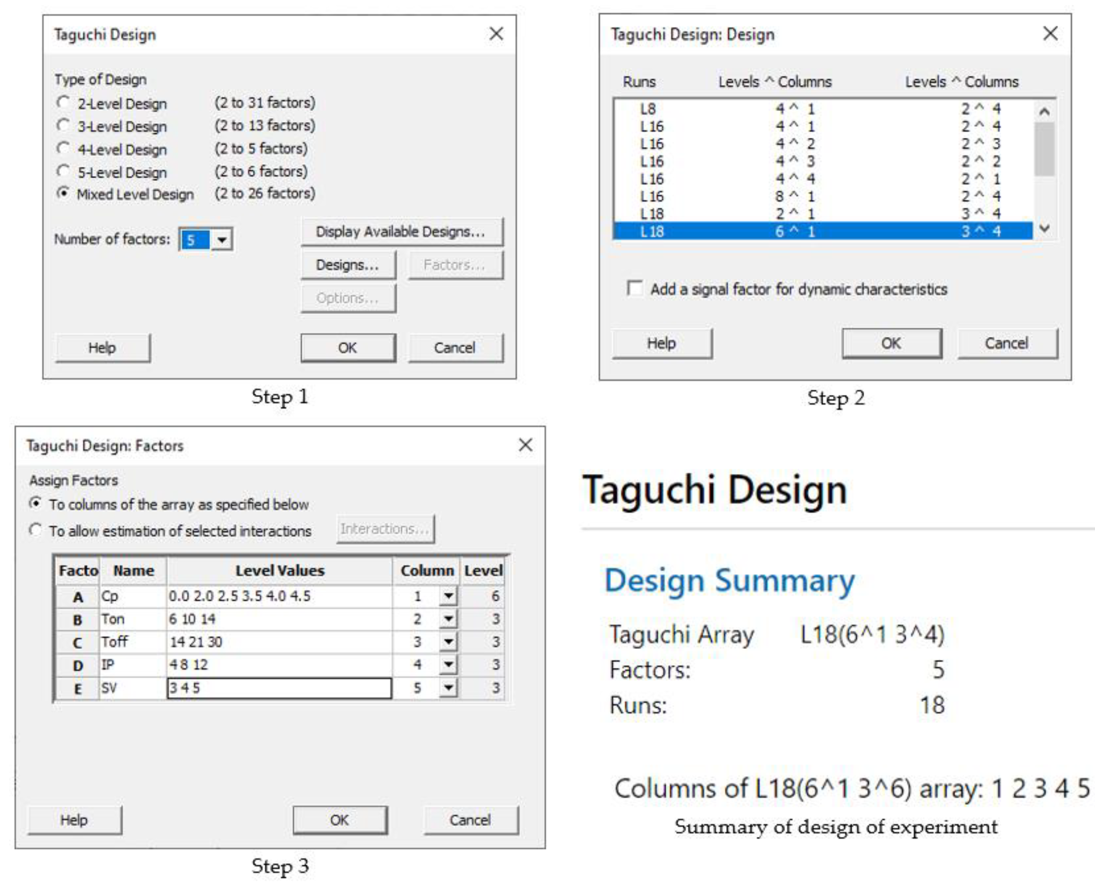This screenshot has width=1095, height=883.
Task: Close the Taguchi Design: Factors dialog
Action: pyautogui.click(x=525, y=445)
